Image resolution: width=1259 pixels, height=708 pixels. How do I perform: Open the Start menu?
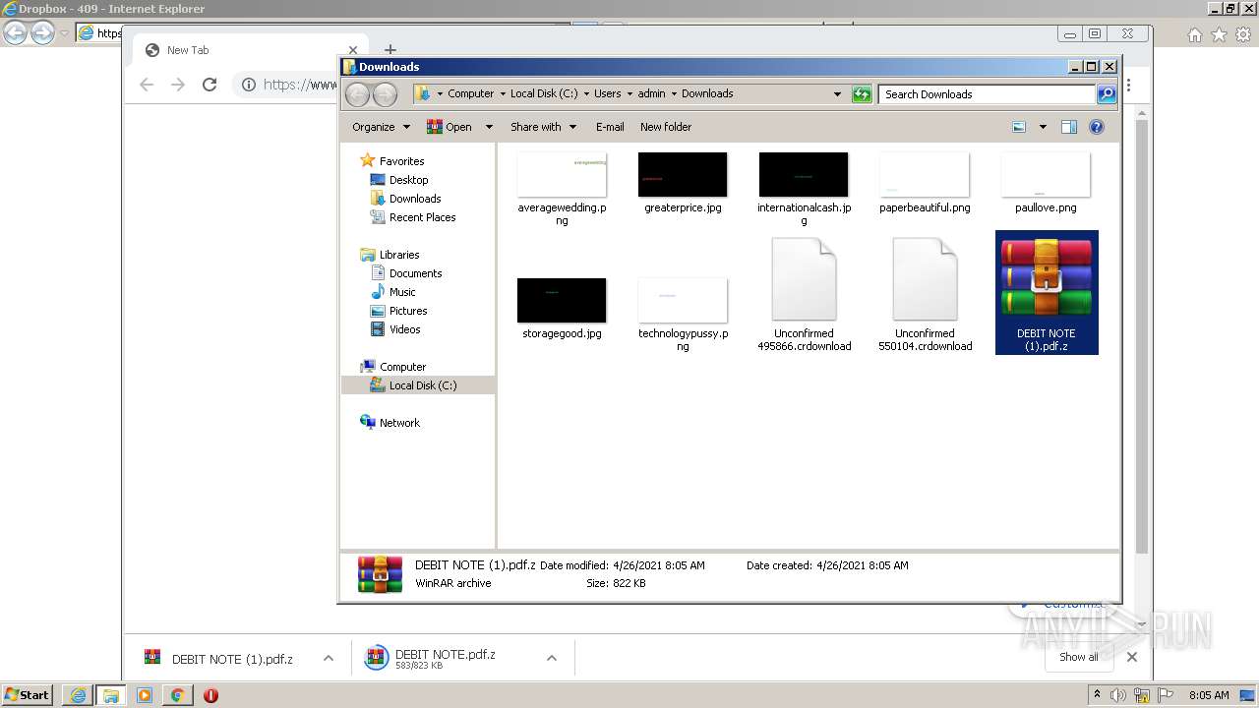coord(28,695)
